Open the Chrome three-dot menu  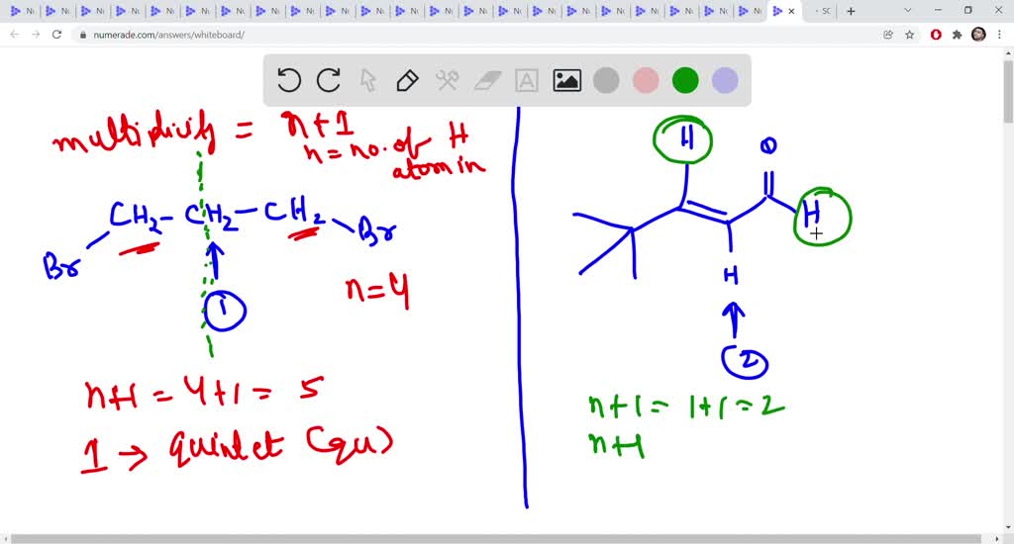click(1000, 34)
